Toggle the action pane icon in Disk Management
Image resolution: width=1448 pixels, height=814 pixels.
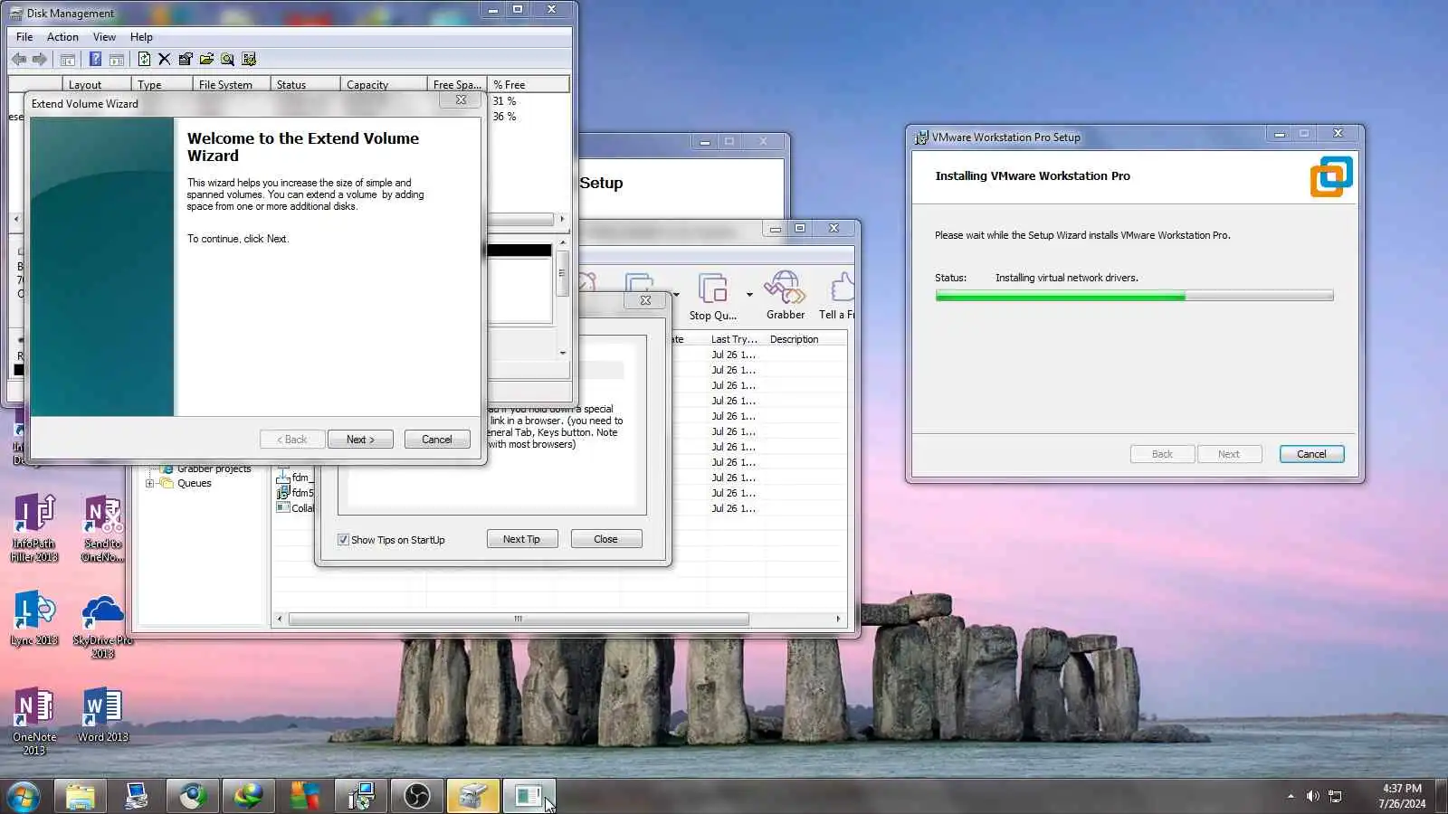117,60
